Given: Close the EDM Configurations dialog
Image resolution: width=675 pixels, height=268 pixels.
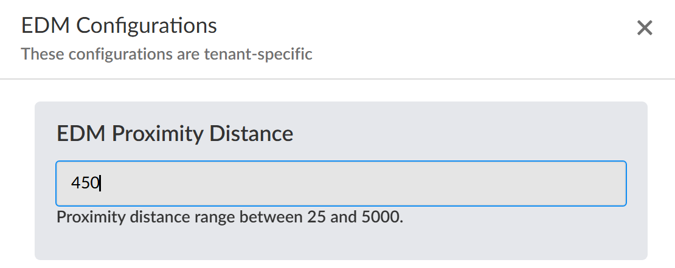Looking at the screenshot, I should coord(644,28).
